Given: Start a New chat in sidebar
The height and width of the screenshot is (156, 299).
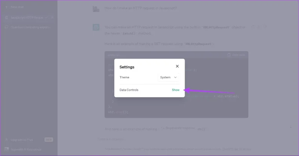Looking at the screenshot, I should 17,7.
